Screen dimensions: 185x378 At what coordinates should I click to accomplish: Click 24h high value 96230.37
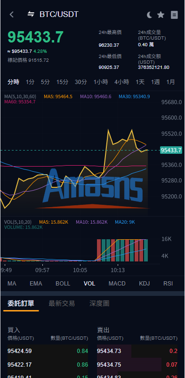(109, 45)
